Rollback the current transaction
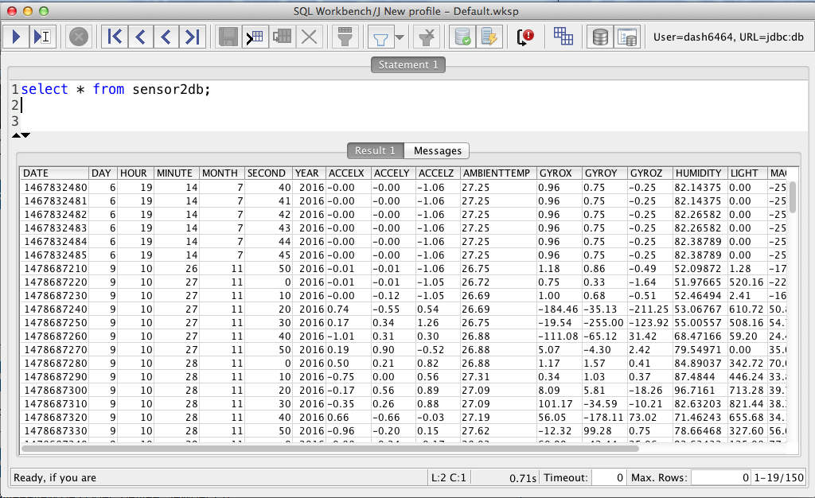 pos(487,36)
